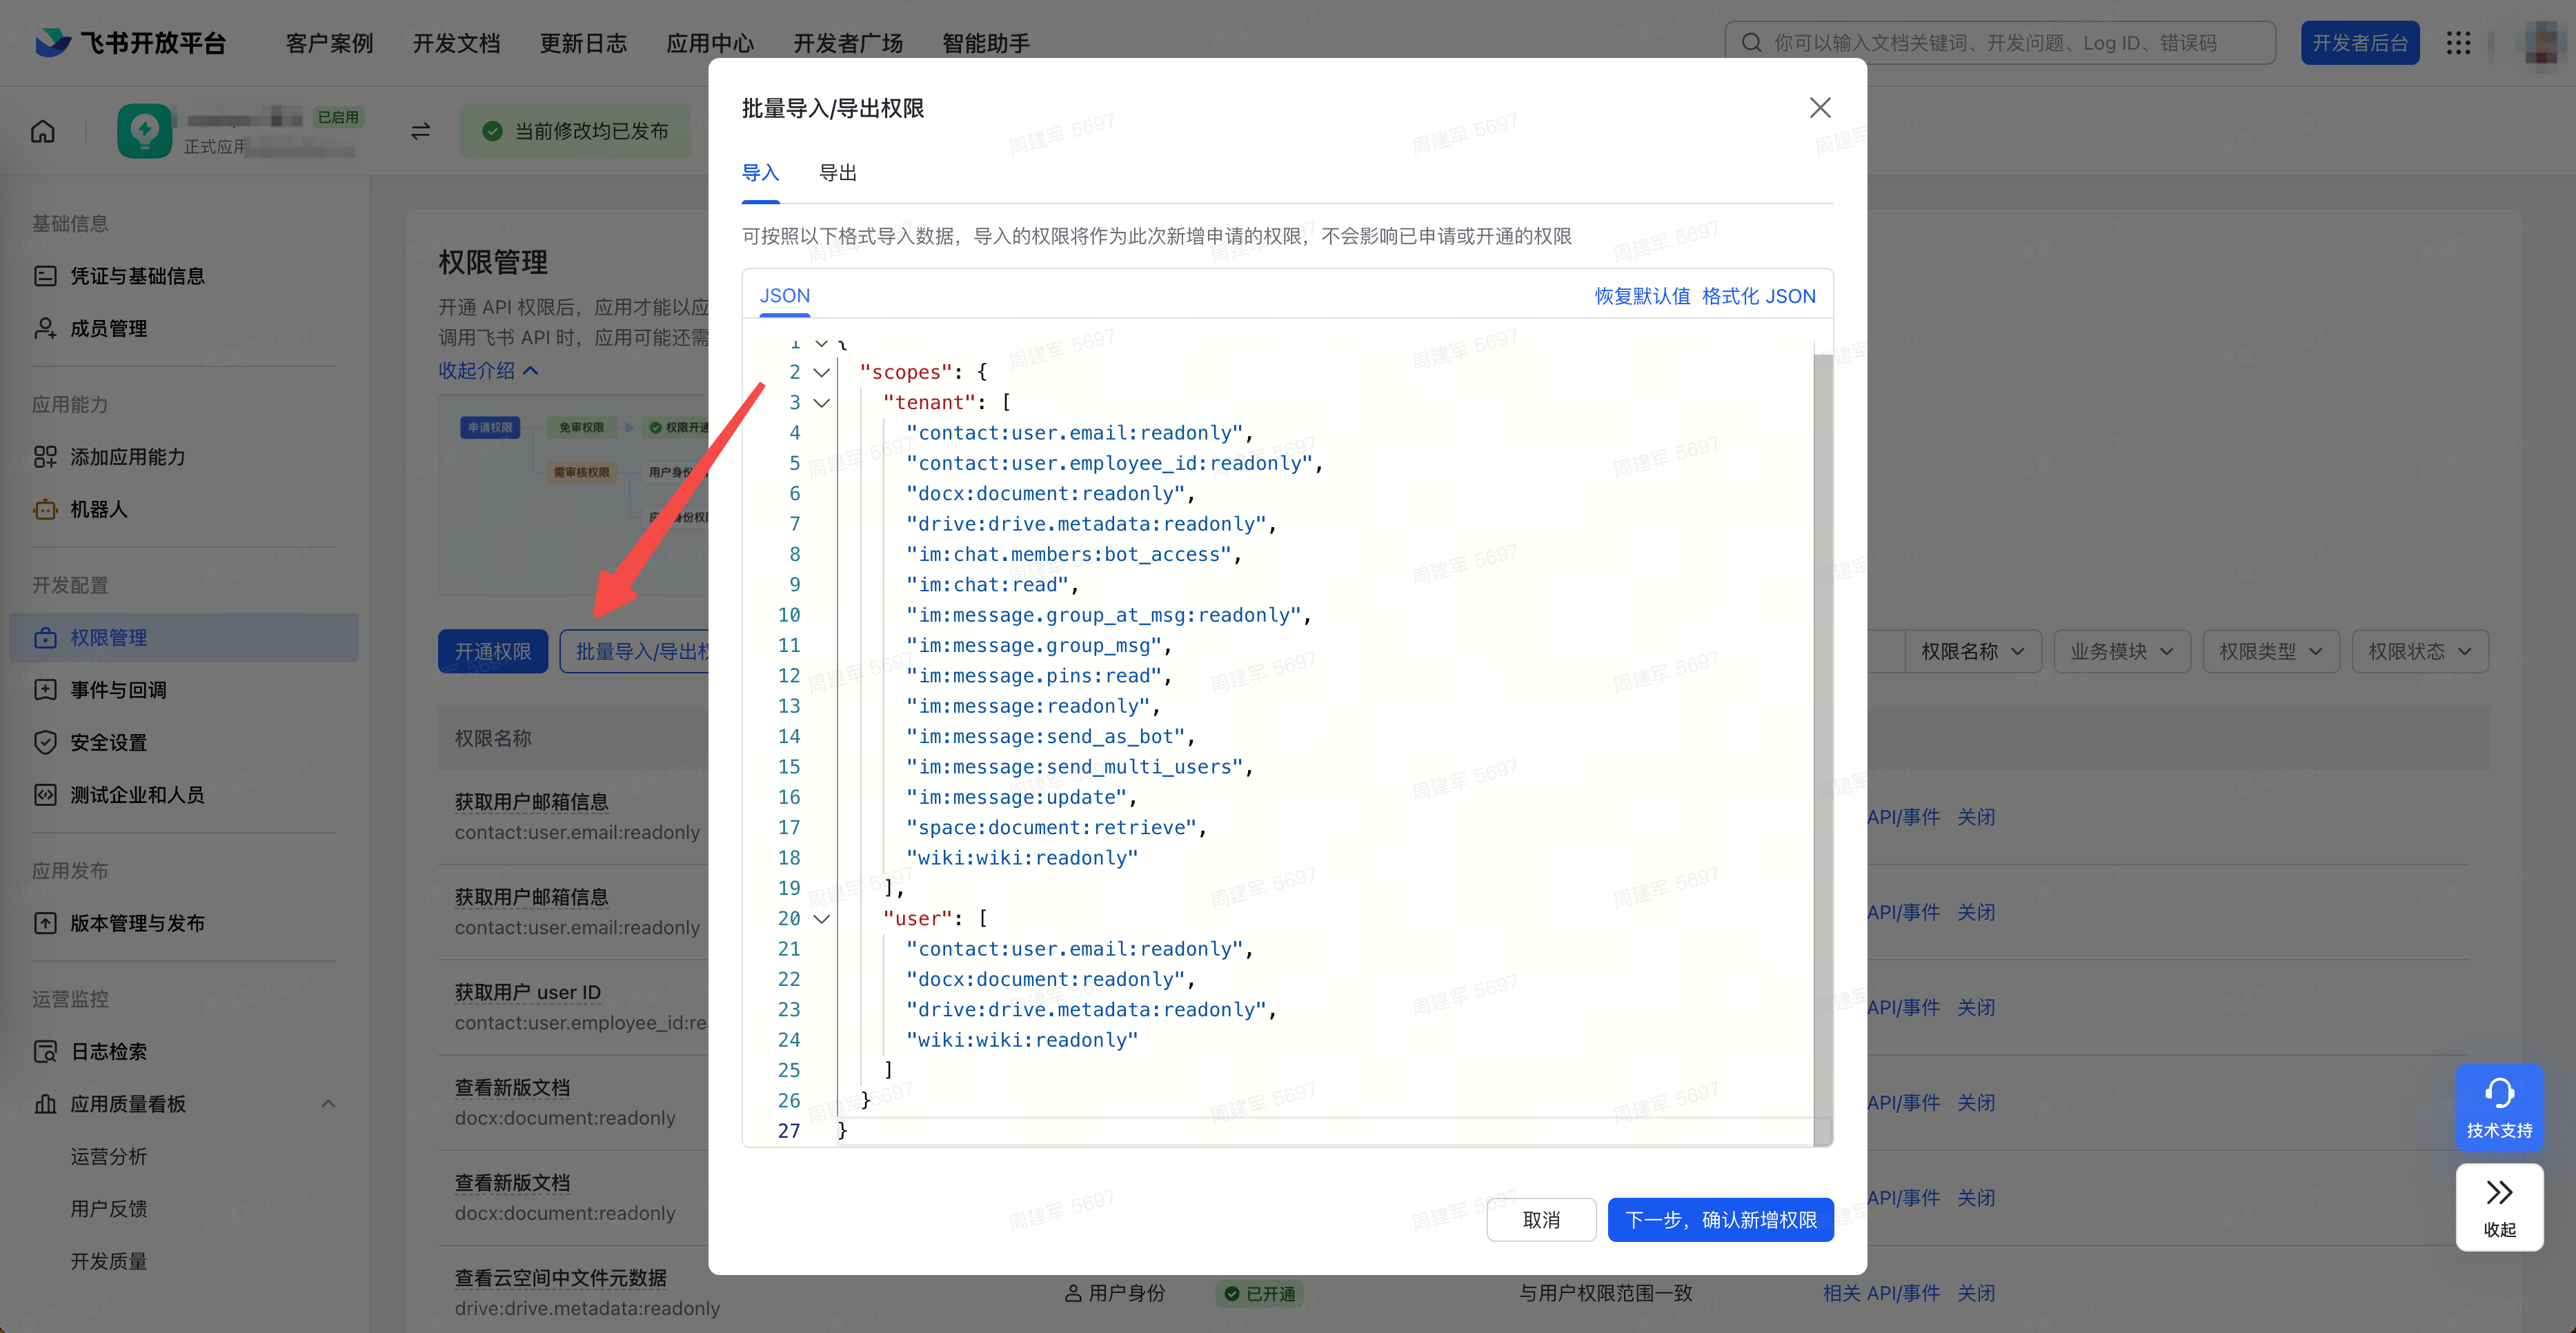Viewport: 2576px width, 1333px height.
Task: Open 日志检索 in the sidebar
Action: coord(108,1051)
